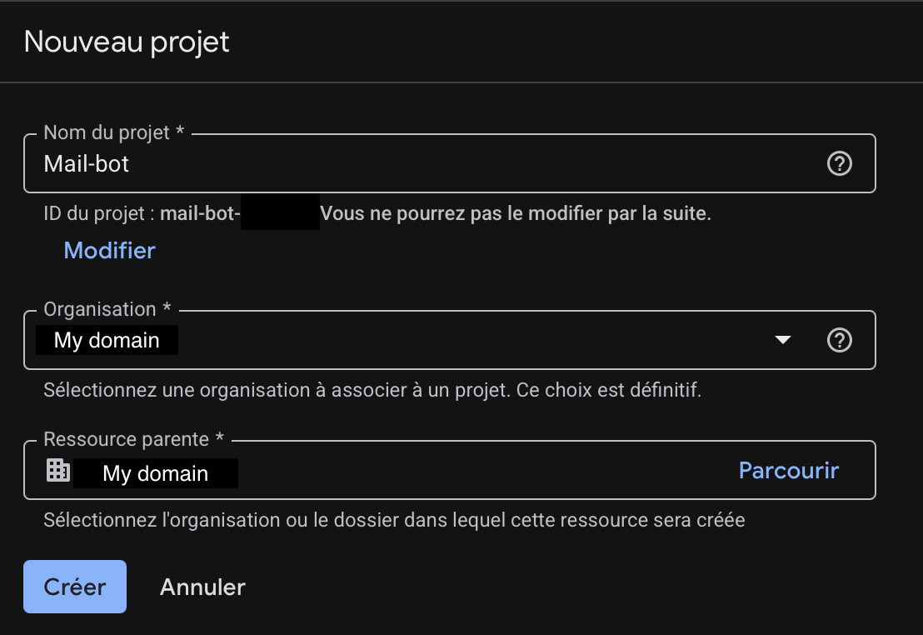Focus the Mail-bot project name input
The width and height of the screenshot is (923, 635).
click(x=417, y=164)
